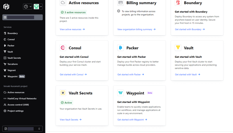Click the Active resources card cloud icon
This screenshot has width=233, height=133.
pos(63,3)
